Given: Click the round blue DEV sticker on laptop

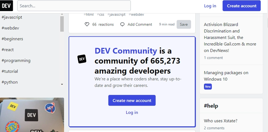Looking at the screenshot, I should point(50,108).
